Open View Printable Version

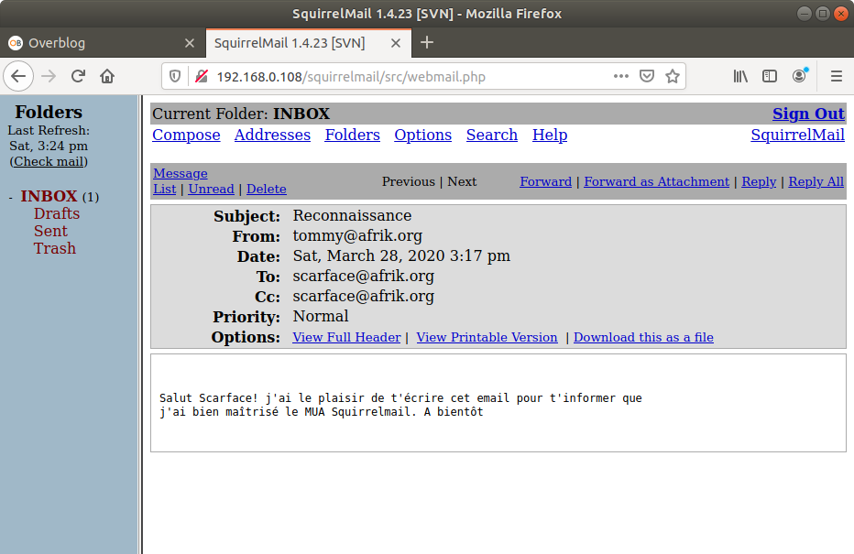(x=487, y=337)
